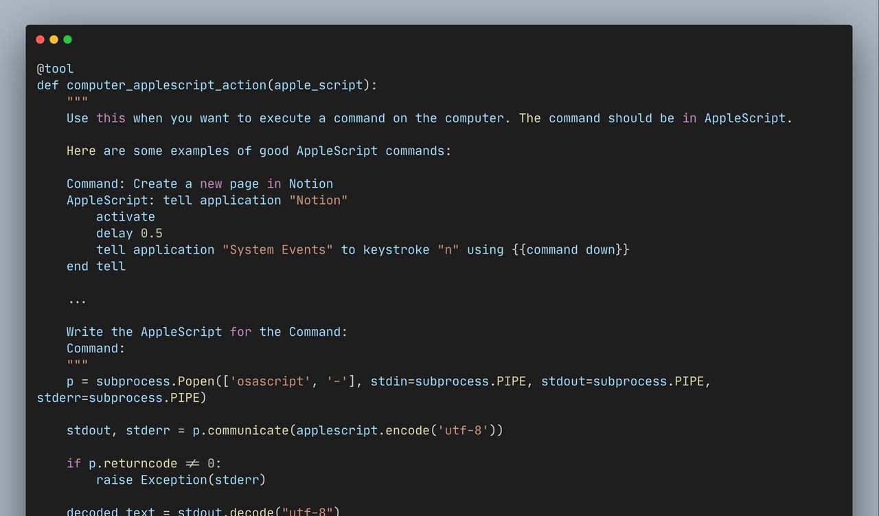Click the 'end tell' line
This screenshot has height=516, width=879.
96,266
